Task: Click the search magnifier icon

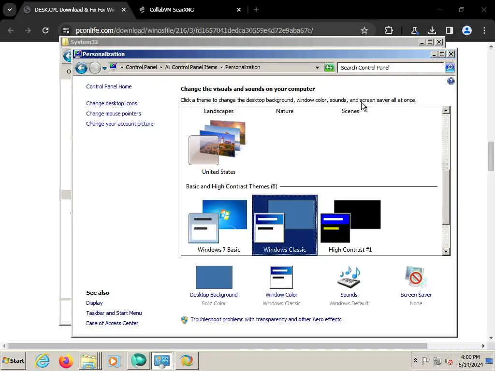Action: (x=450, y=68)
